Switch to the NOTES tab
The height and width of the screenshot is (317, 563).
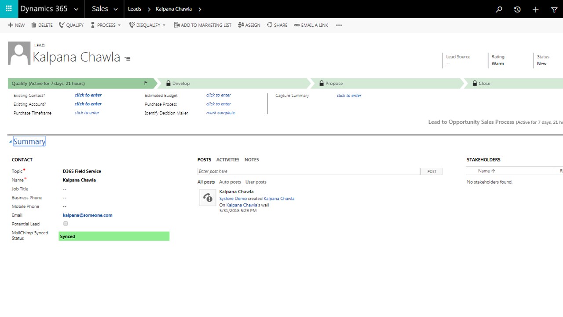pos(252,160)
